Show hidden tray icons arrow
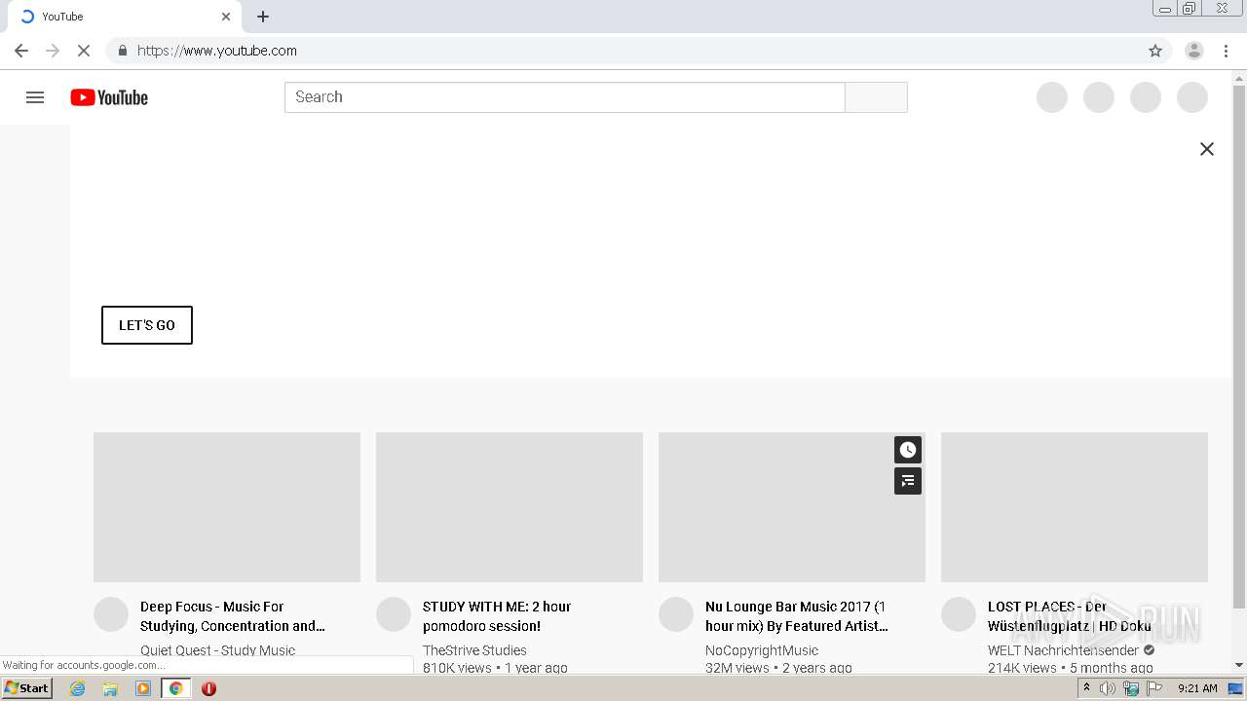 (1086, 688)
